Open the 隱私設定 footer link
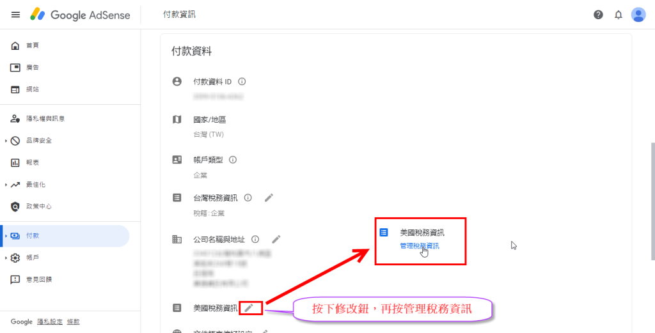This screenshot has width=655, height=333. 50,321
